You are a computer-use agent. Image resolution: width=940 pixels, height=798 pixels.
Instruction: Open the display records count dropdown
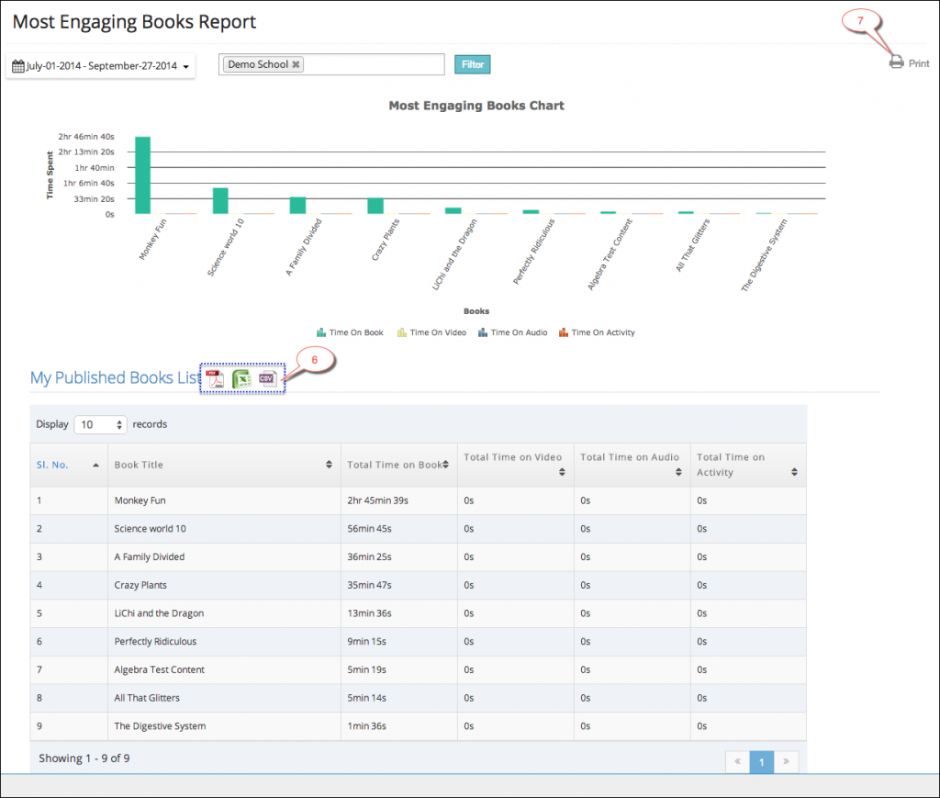pyautogui.click(x=100, y=424)
